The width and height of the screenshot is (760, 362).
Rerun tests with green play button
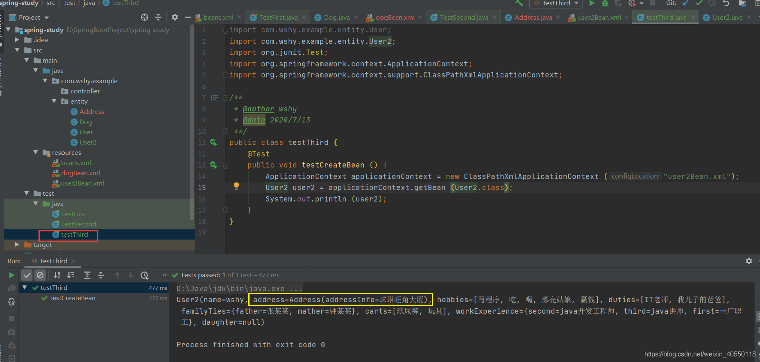click(11, 275)
